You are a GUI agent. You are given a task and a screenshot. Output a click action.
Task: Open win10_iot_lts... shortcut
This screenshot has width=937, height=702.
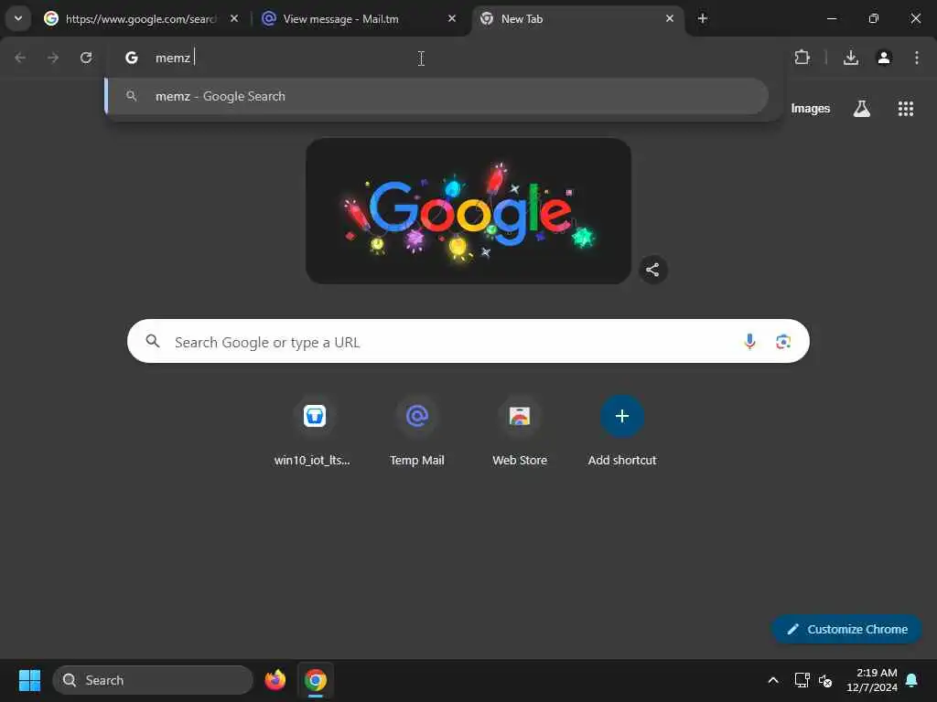click(x=315, y=432)
